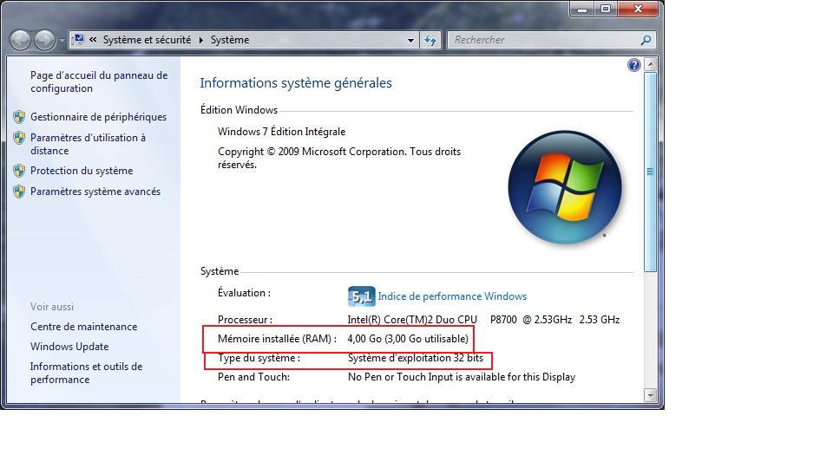The height and width of the screenshot is (468, 833).
Task: Open Indice de performance Windows link
Action: pyautogui.click(x=452, y=296)
